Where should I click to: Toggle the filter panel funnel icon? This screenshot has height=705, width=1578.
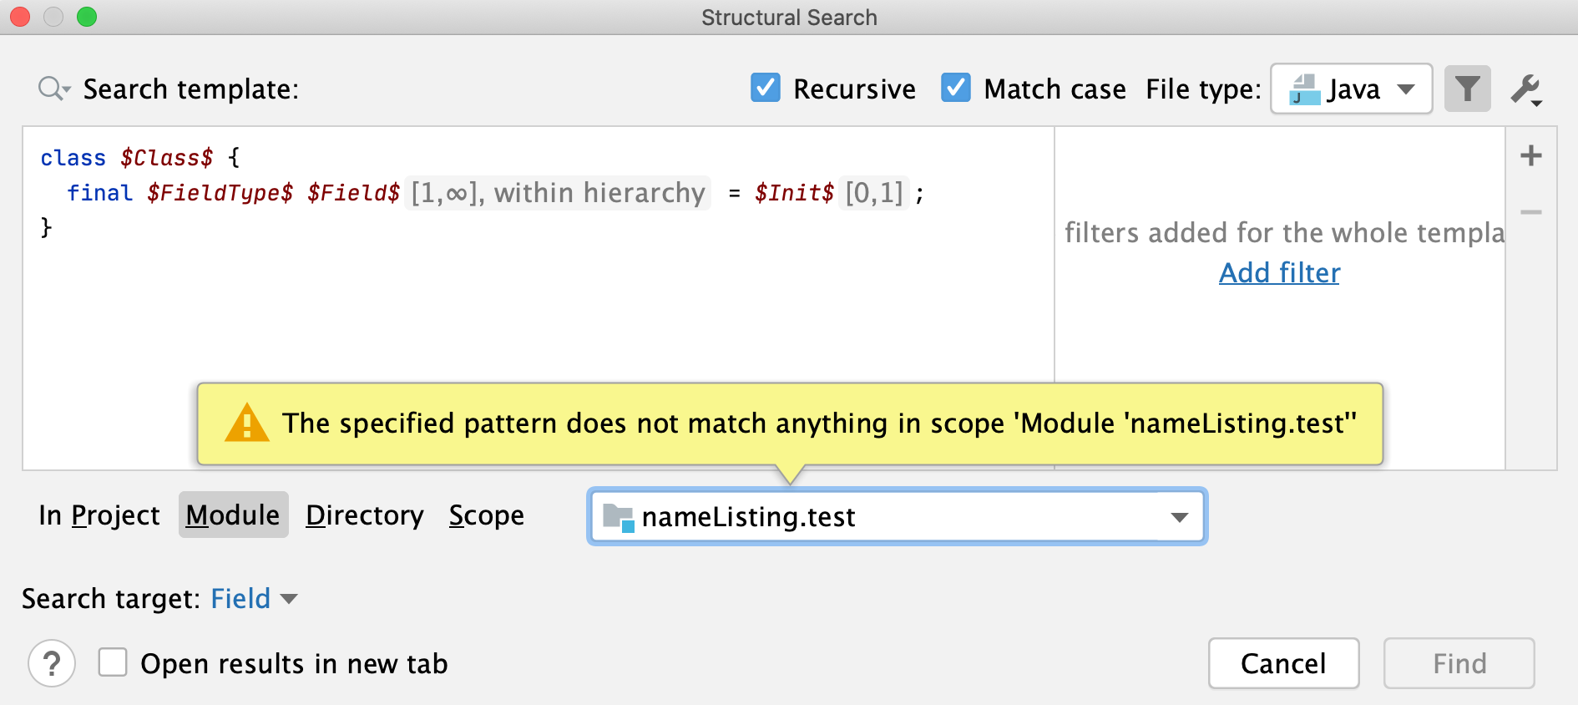(x=1467, y=89)
